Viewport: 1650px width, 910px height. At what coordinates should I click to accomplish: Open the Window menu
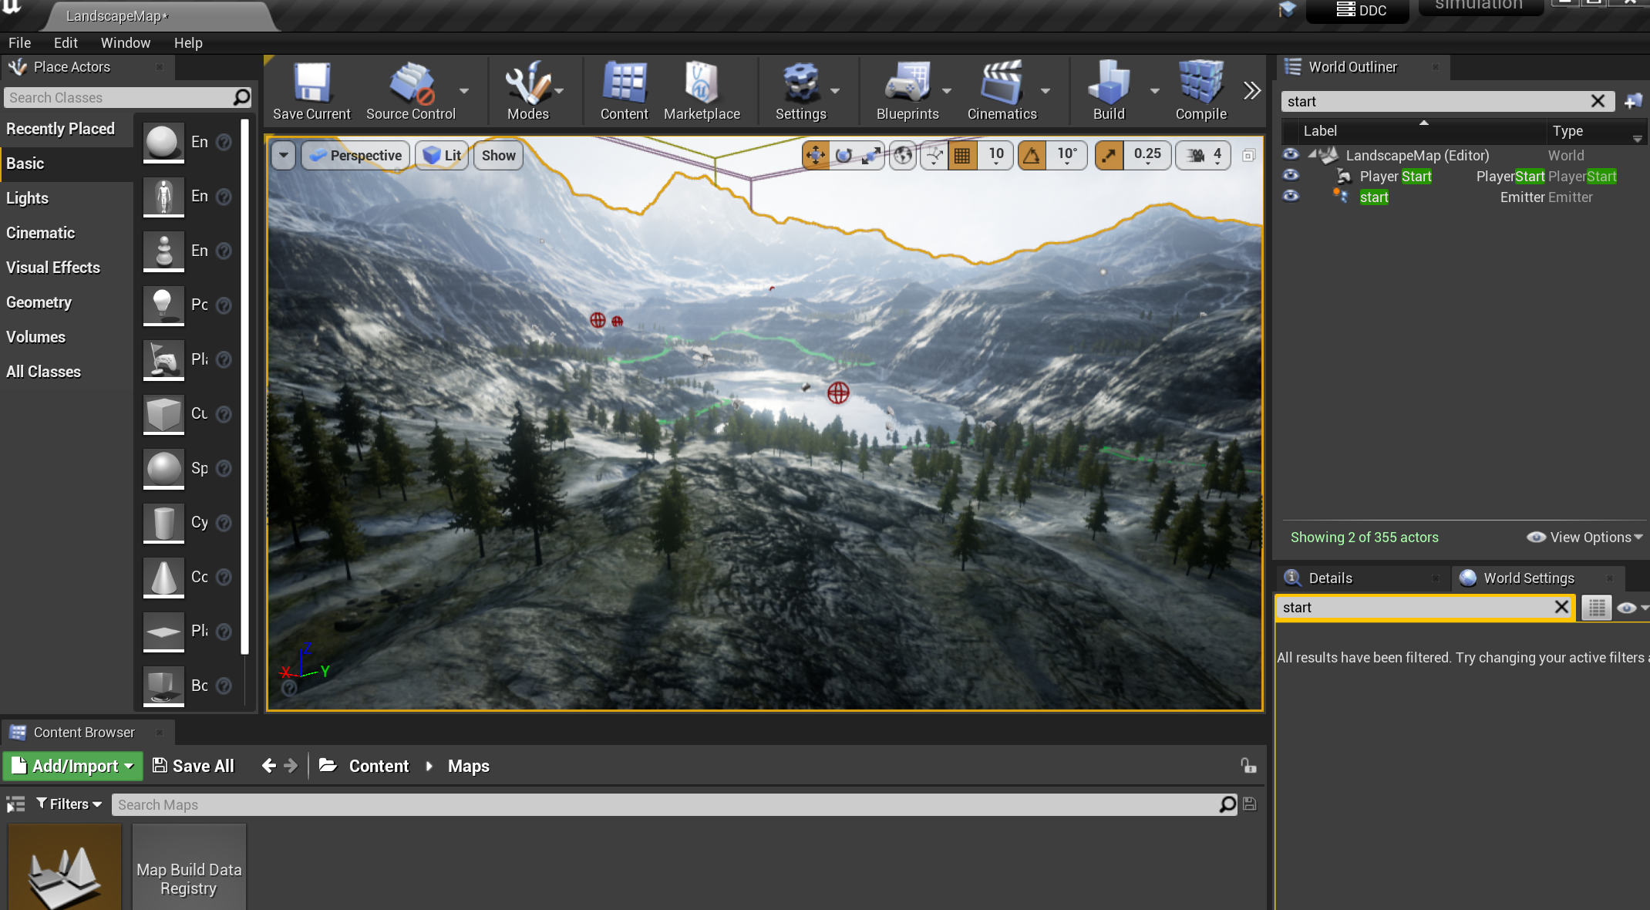click(x=125, y=42)
